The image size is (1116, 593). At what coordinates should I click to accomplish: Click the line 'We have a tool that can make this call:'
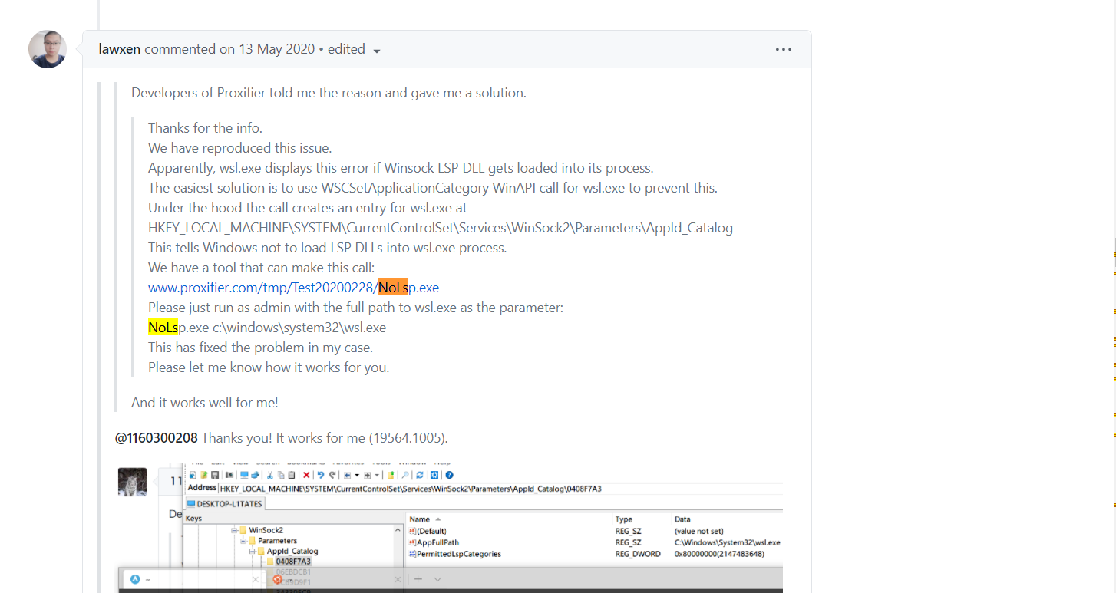261,268
